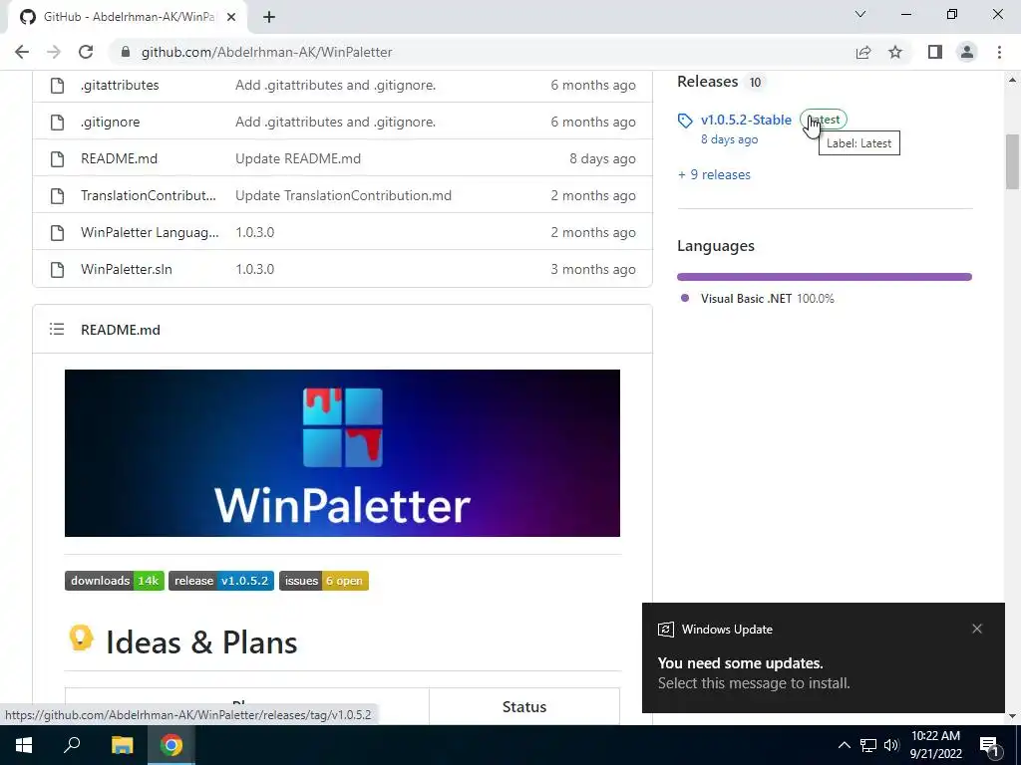Click file icon beside .gitignore

(57, 123)
